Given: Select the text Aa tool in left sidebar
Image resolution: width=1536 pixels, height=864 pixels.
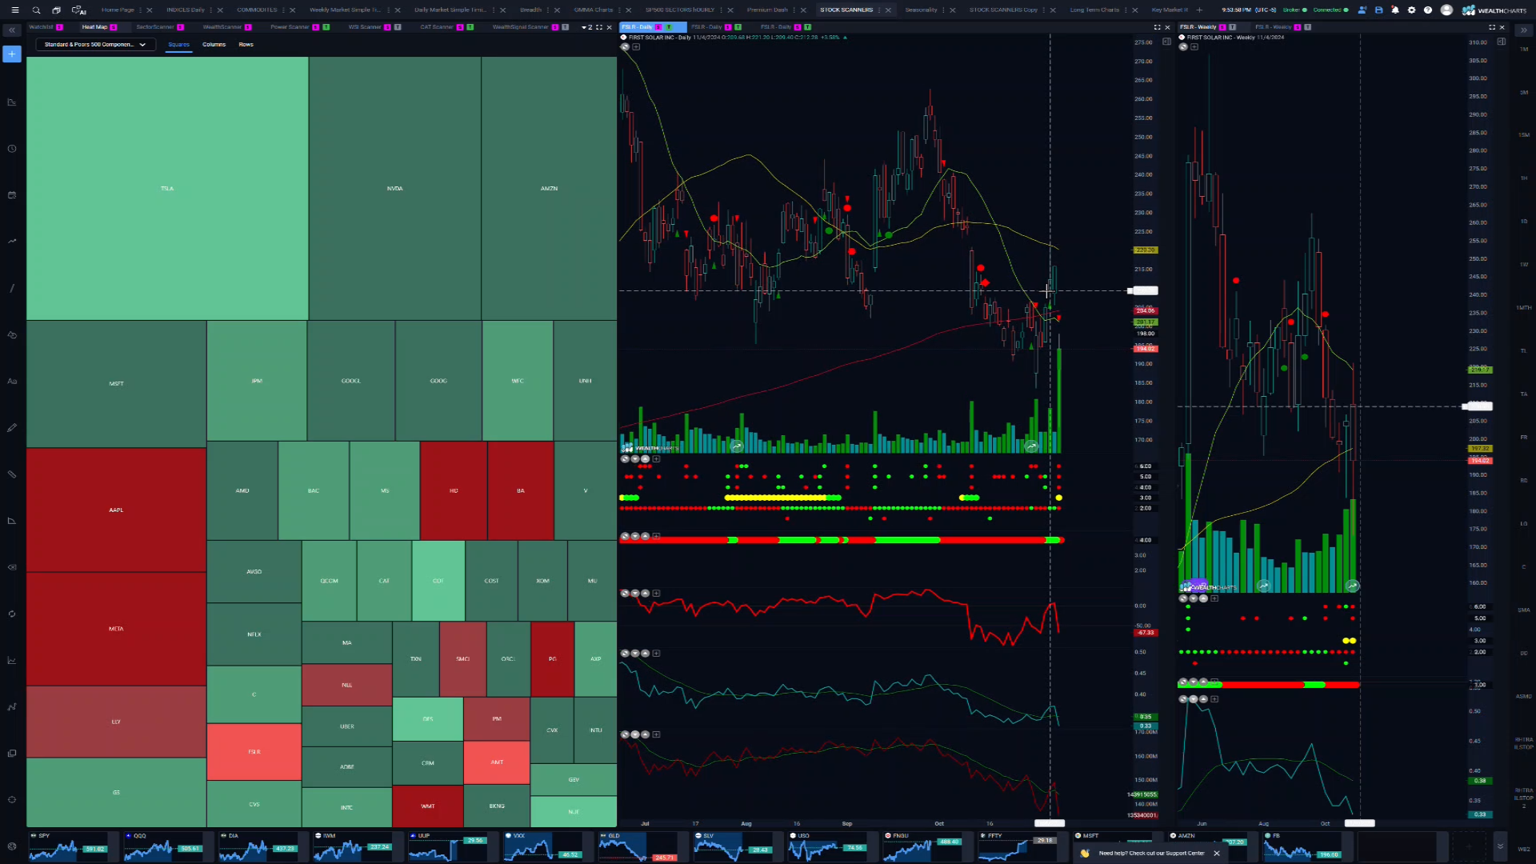Looking at the screenshot, I should pos(12,382).
